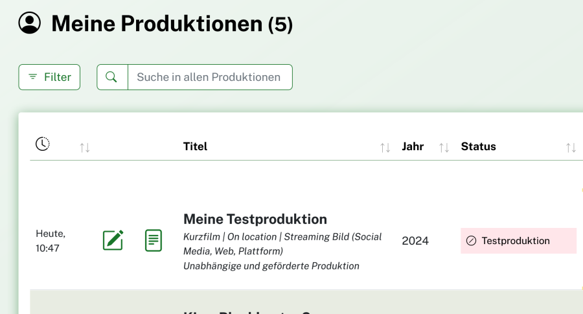Sort by last modified time using the arrows
The image size is (583, 314).
(85, 148)
